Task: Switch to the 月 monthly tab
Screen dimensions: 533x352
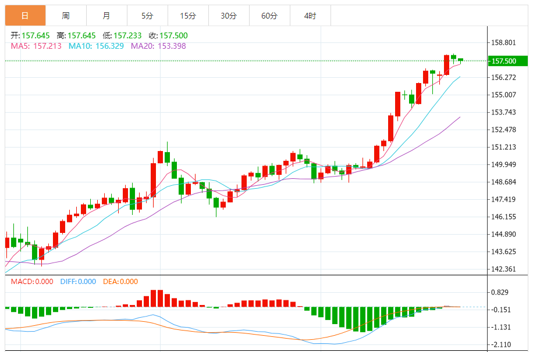Action: 106,16
